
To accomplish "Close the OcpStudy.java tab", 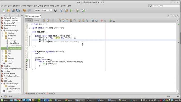I will [40, 16].
